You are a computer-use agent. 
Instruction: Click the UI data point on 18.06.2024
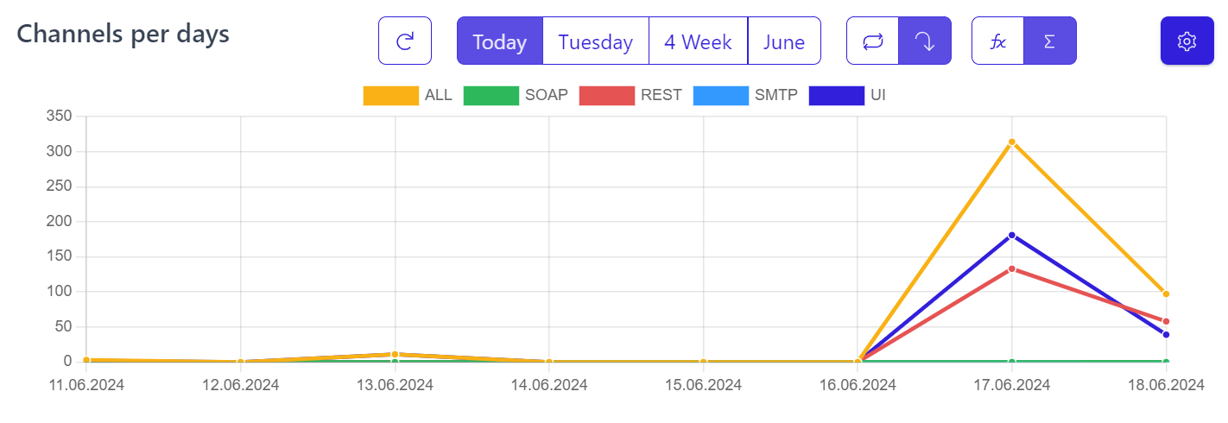click(1166, 335)
